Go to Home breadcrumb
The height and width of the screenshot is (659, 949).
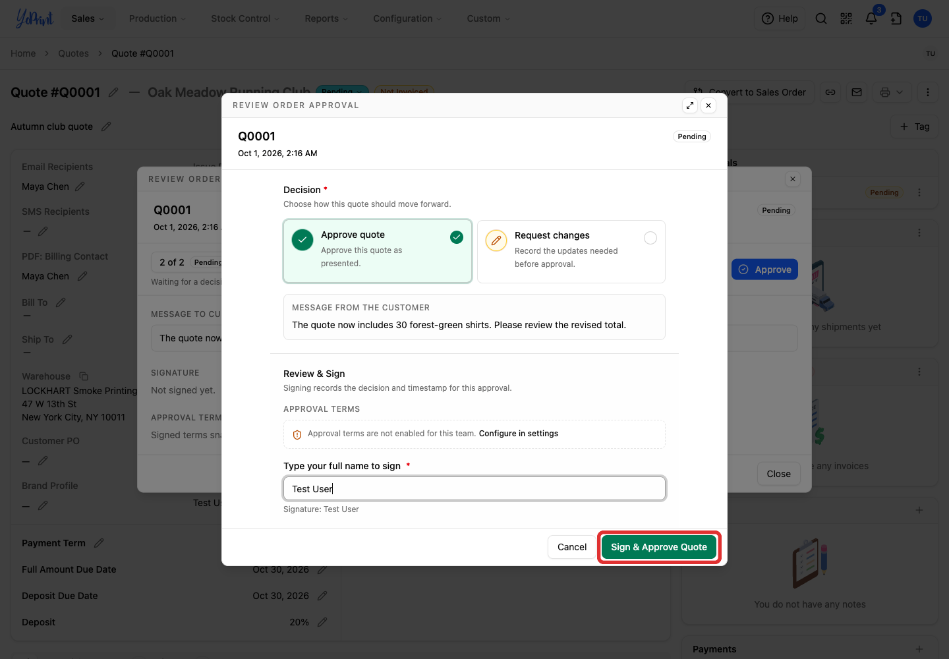(23, 53)
